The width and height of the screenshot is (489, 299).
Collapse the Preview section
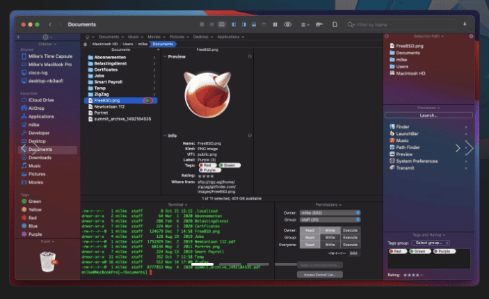[165, 57]
